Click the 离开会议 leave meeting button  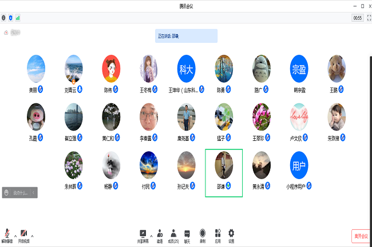click(360, 236)
